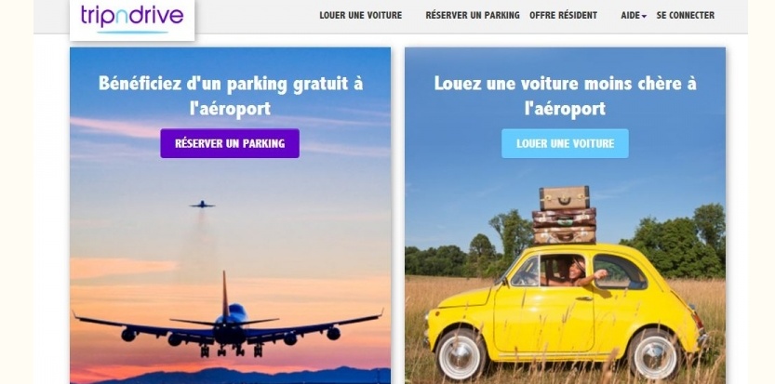775x384 pixels.
Task: Open the Louer une voiture menu item
Action: [x=360, y=15]
